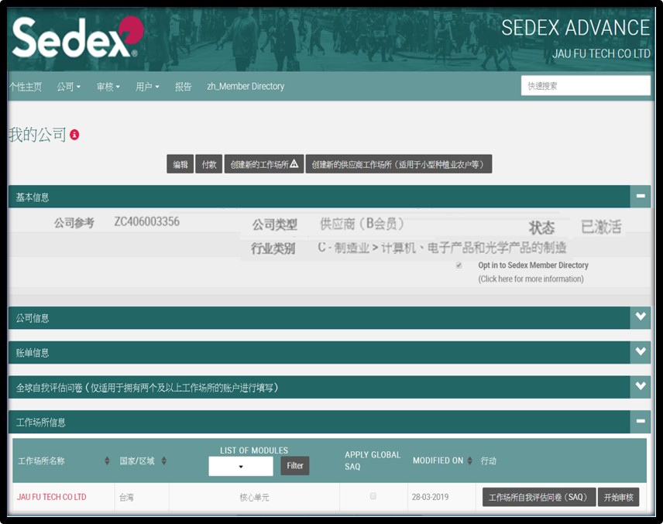Click the 编辑 button
The height and width of the screenshot is (524, 663).
point(180,164)
